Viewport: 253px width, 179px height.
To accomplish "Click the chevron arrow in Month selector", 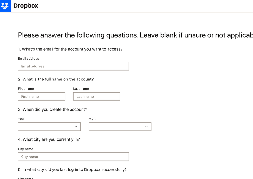I will tap(146, 126).
